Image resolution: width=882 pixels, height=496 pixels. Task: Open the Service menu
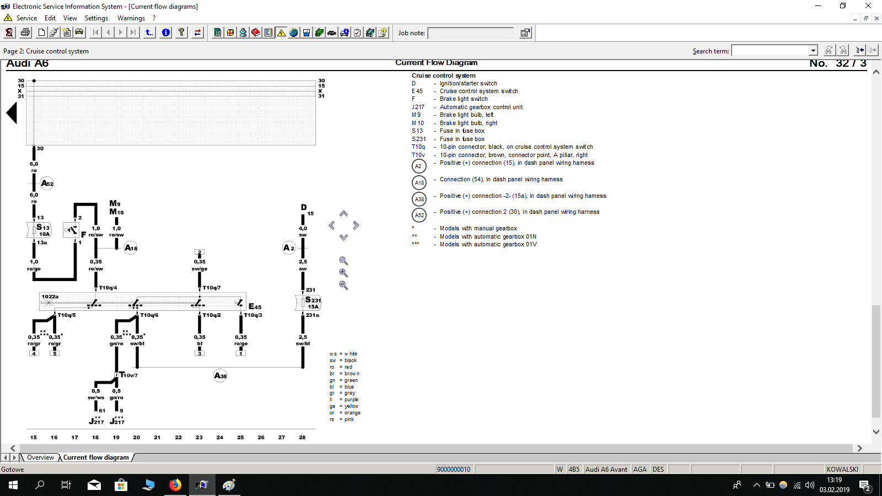pyautogui.click(x=26, y=18)
